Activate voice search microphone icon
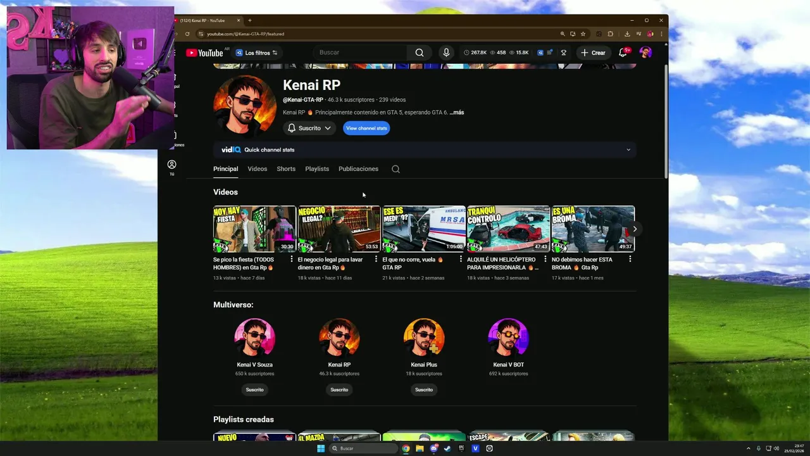Image resolution: width=810 pixels, height=456 pixels. coord(446,53)
